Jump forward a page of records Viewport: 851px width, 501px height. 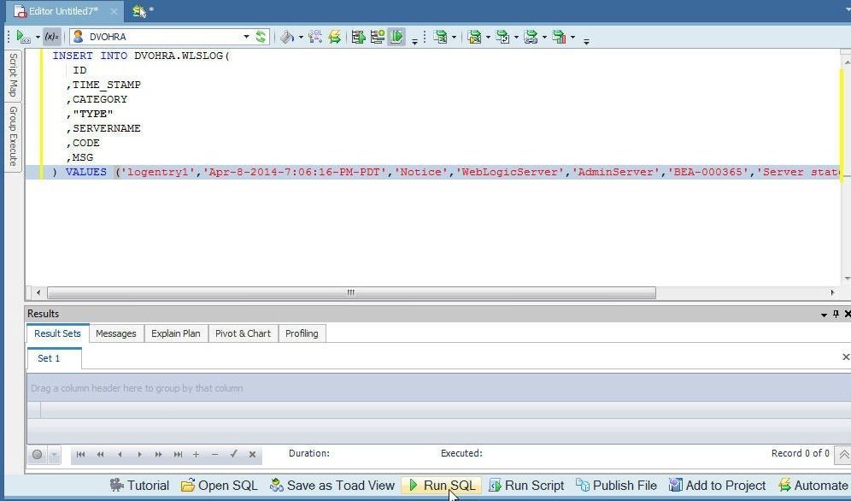click(158, 454)
